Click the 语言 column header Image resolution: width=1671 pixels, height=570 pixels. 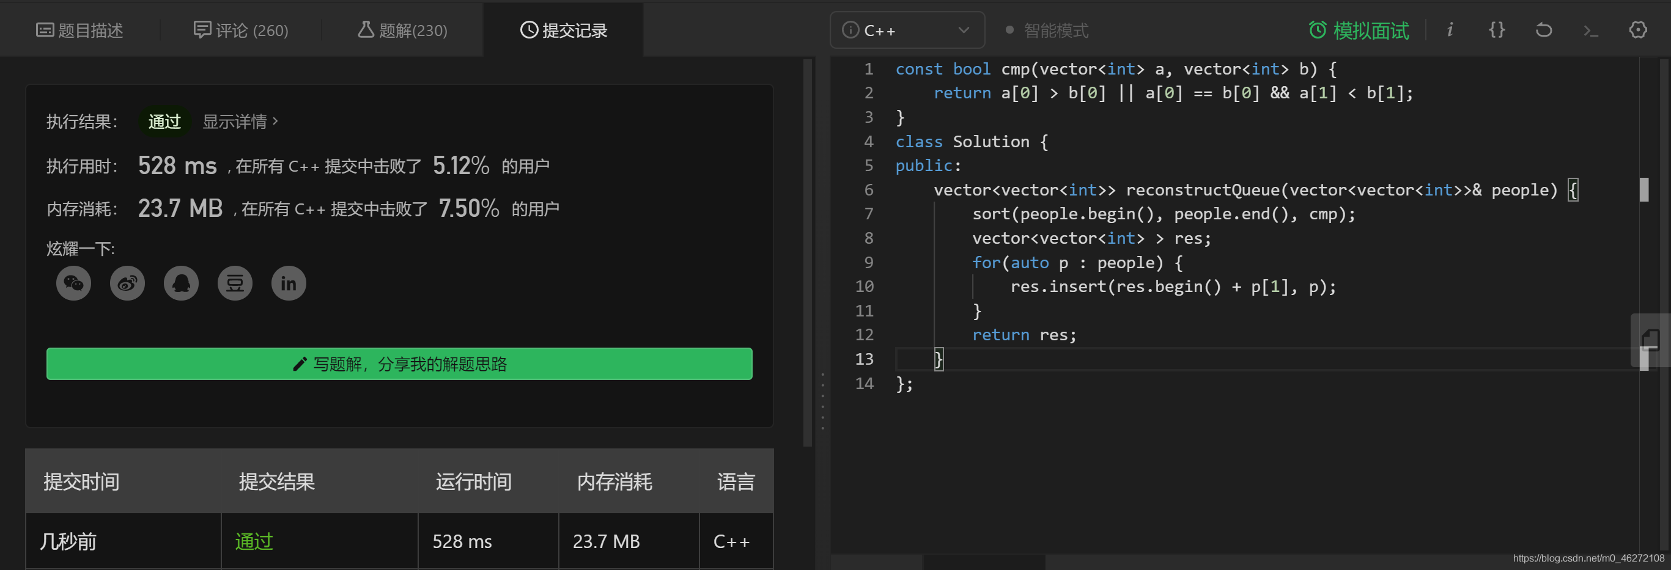(x=736, y=482)
